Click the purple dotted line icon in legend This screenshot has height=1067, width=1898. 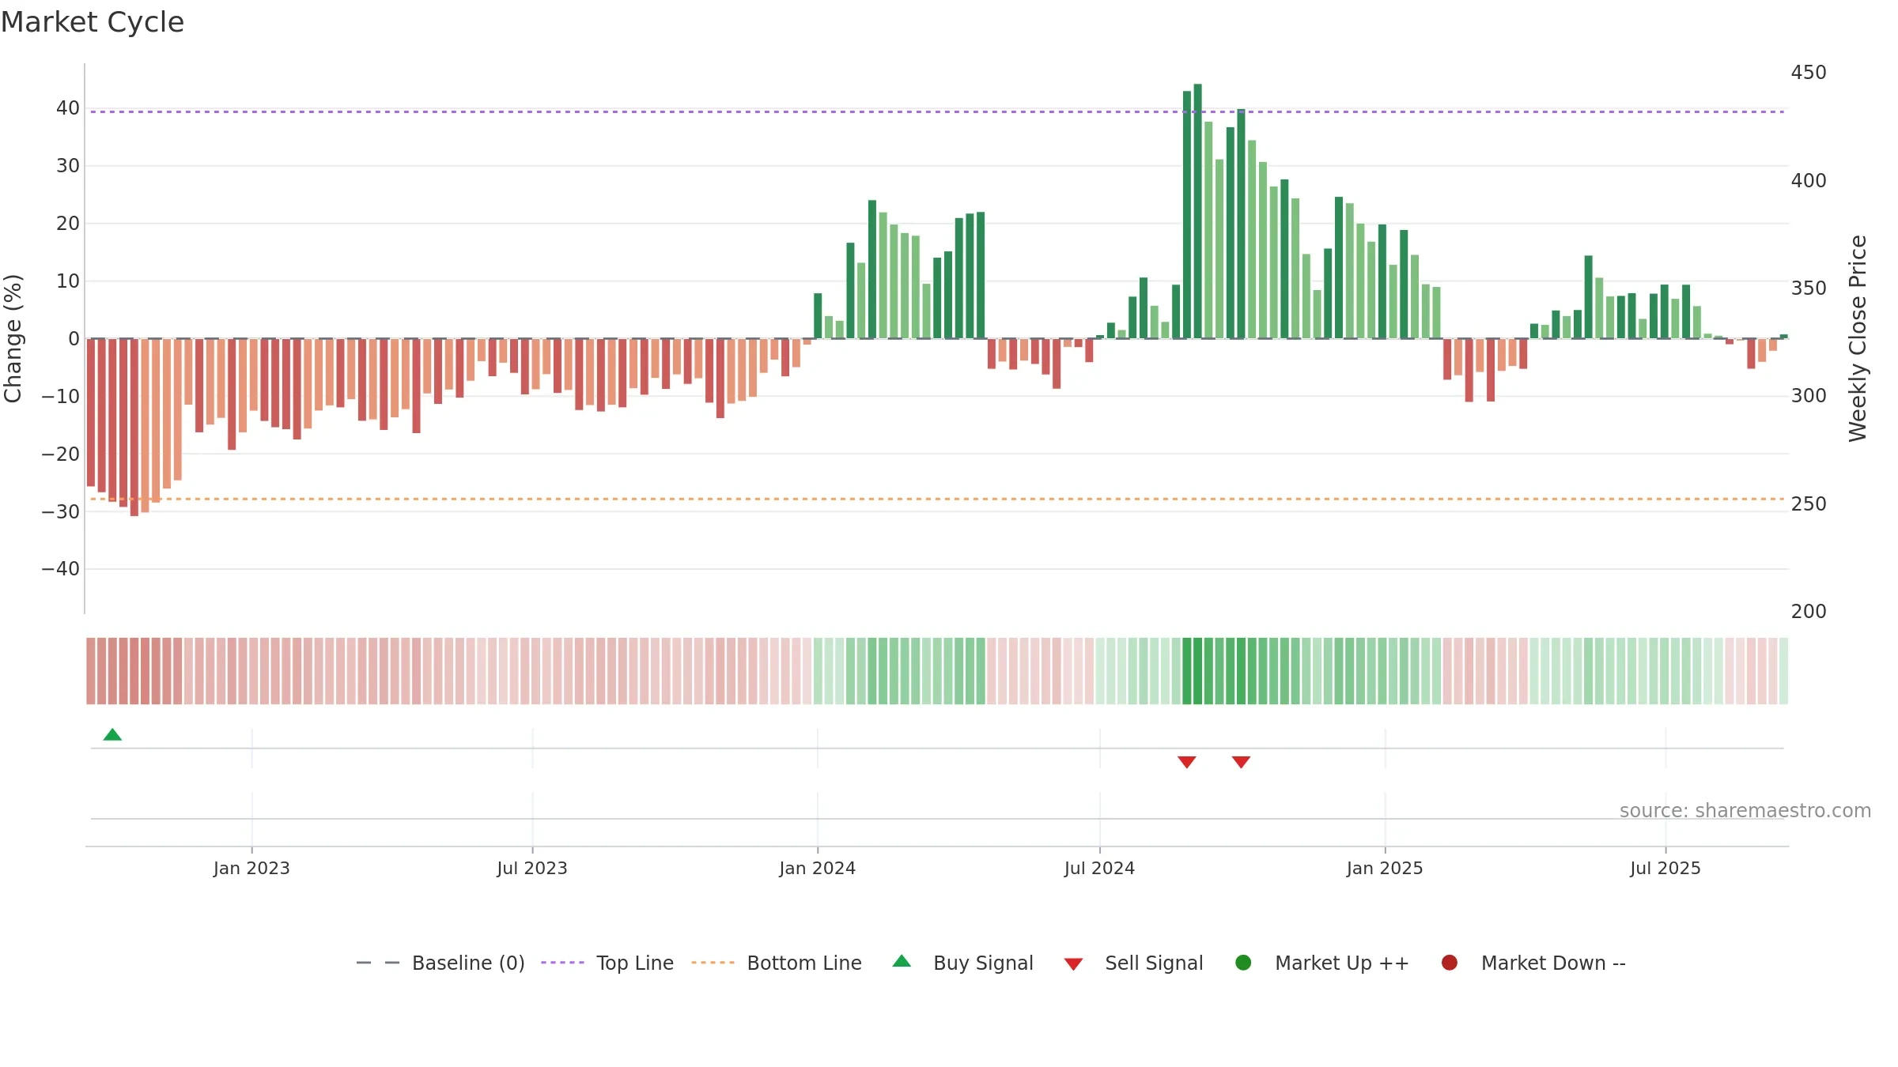click(562, 963)
